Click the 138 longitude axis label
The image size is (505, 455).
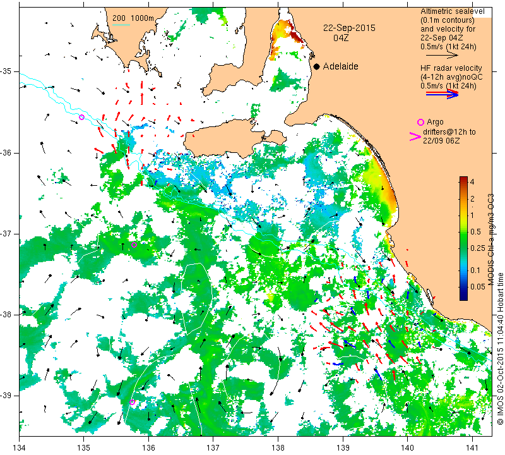pos(278,448)
